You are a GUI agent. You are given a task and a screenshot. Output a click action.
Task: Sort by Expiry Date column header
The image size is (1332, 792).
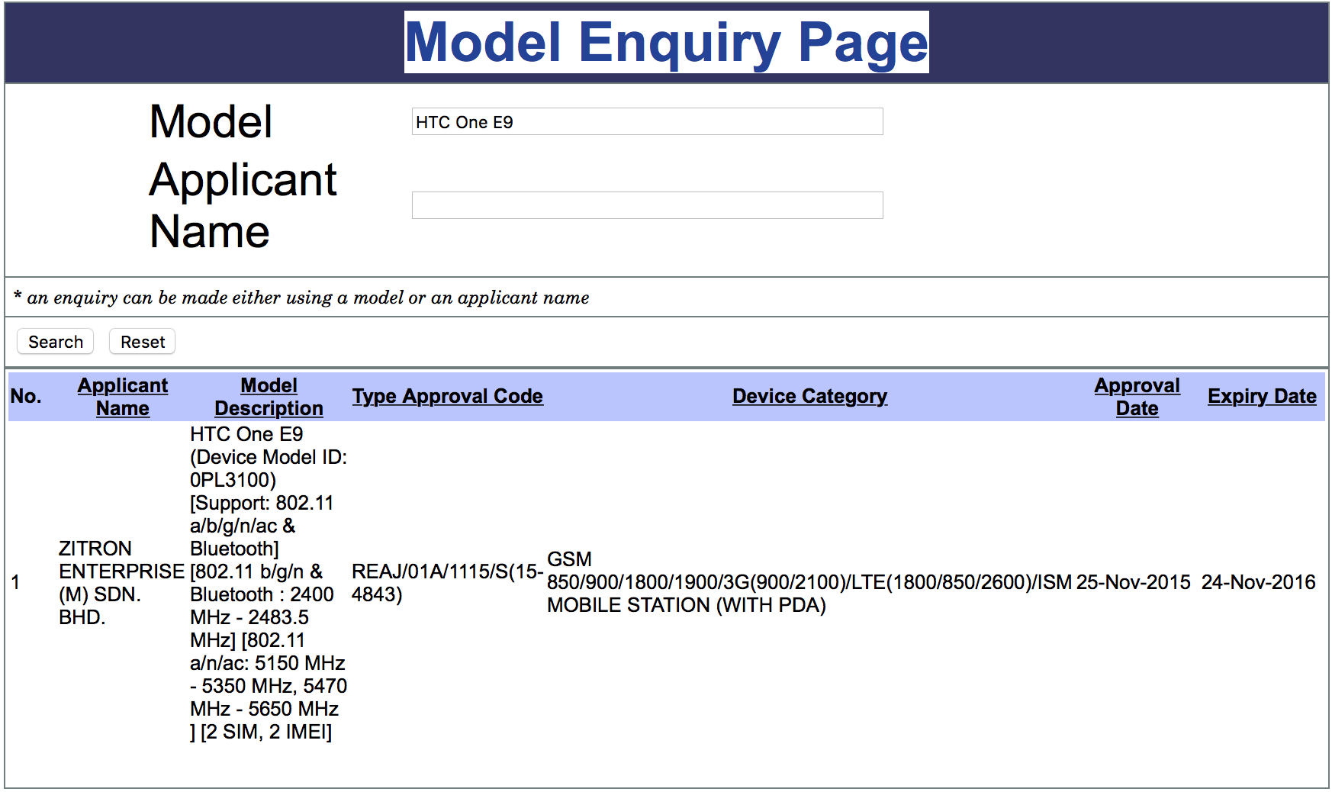coord(1262,396)
